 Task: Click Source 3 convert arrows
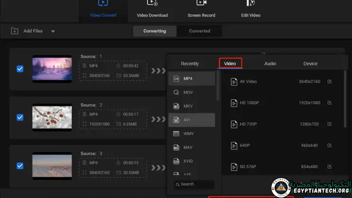coord(158,168)
